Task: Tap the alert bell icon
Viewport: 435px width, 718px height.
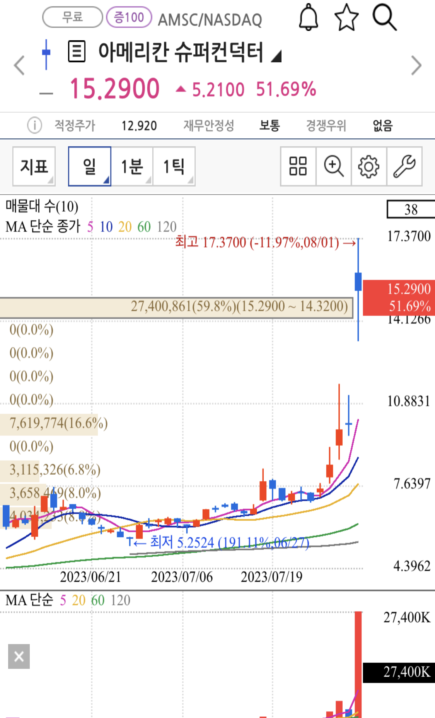Action: [x=309, y=17]
